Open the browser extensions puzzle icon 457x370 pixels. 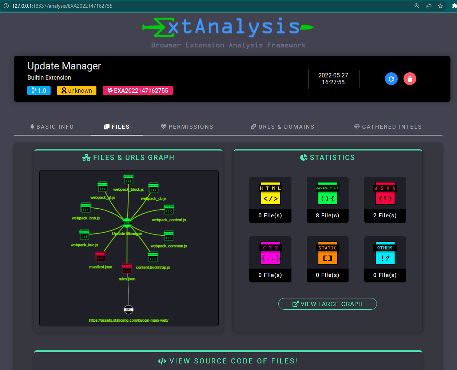click(x=454, y=6)
